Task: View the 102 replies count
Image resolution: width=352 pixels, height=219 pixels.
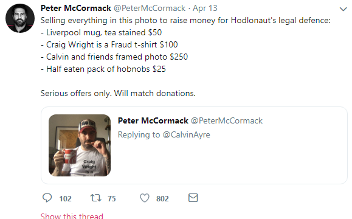Action: pos(65,199)
